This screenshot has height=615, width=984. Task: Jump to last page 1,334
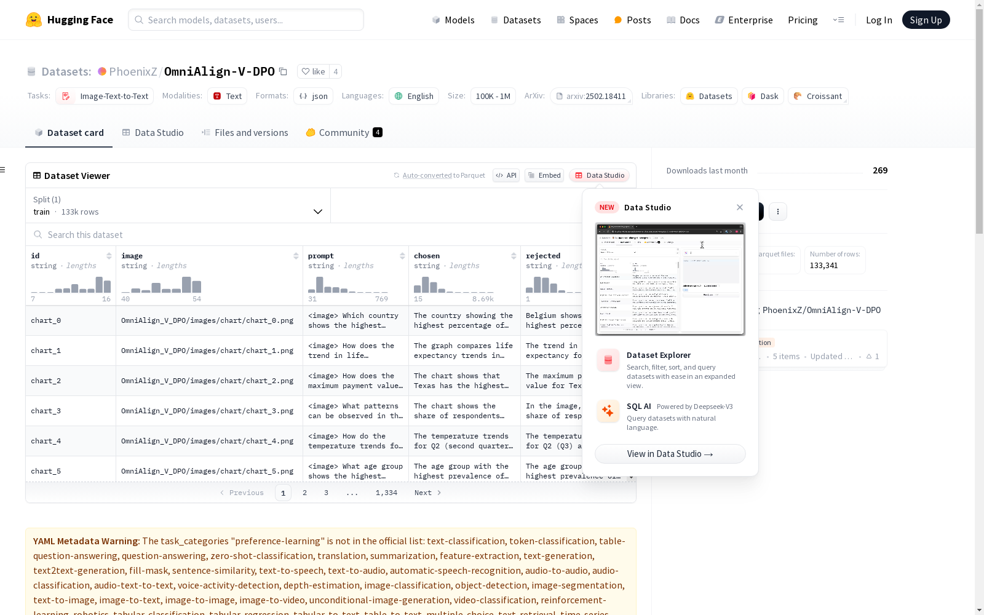click(x=386, y=493)
